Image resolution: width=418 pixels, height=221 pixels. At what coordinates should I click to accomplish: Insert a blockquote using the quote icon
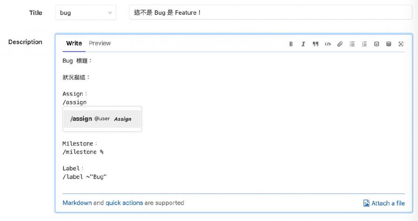click(x=315, y=44)
